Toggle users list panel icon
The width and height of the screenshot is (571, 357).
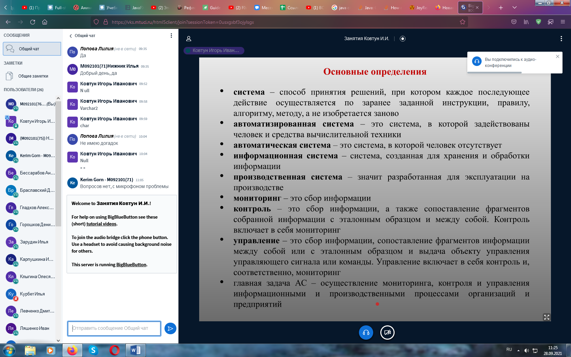(x=189, y=39)
